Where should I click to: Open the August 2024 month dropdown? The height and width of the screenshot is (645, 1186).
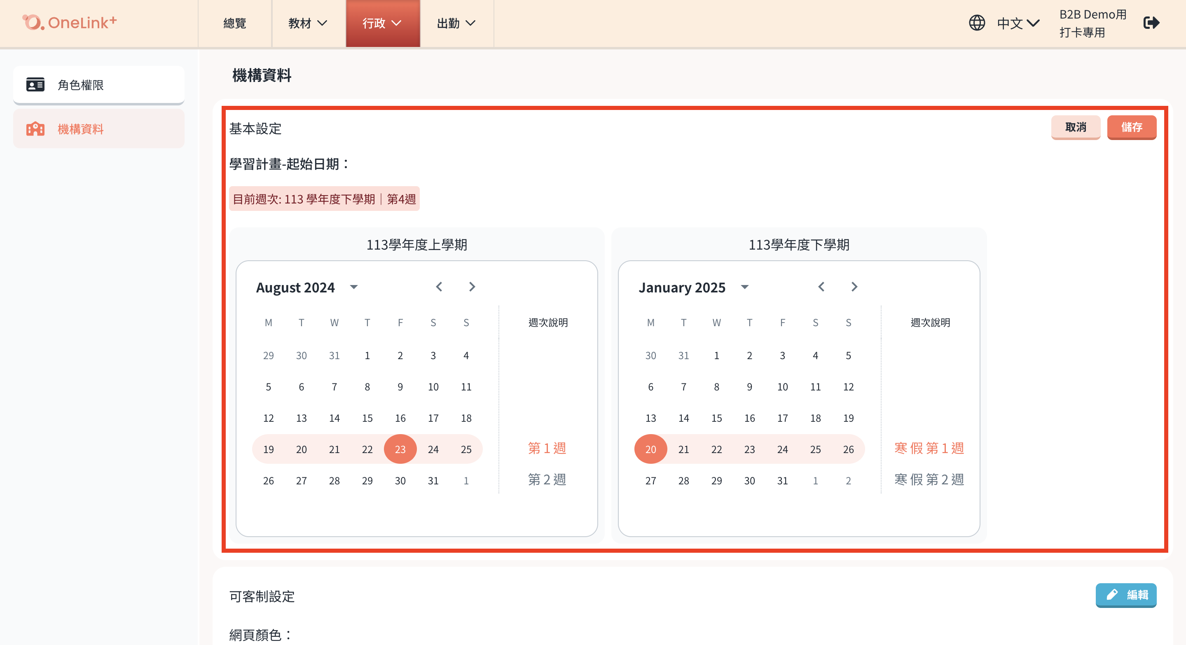point(353,287)
